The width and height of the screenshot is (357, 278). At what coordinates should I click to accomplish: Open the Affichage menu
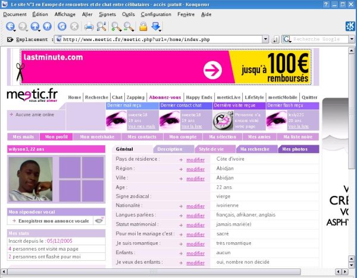click(x=65, y=14)
